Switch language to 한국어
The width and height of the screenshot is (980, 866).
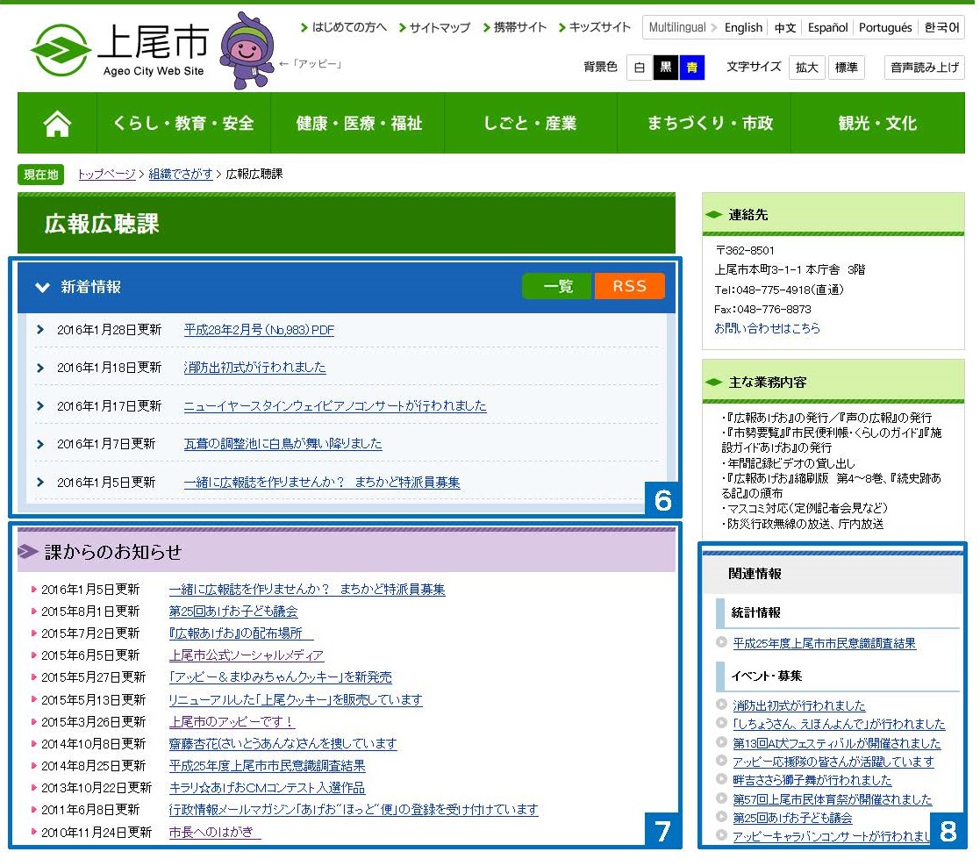[941, 27]
